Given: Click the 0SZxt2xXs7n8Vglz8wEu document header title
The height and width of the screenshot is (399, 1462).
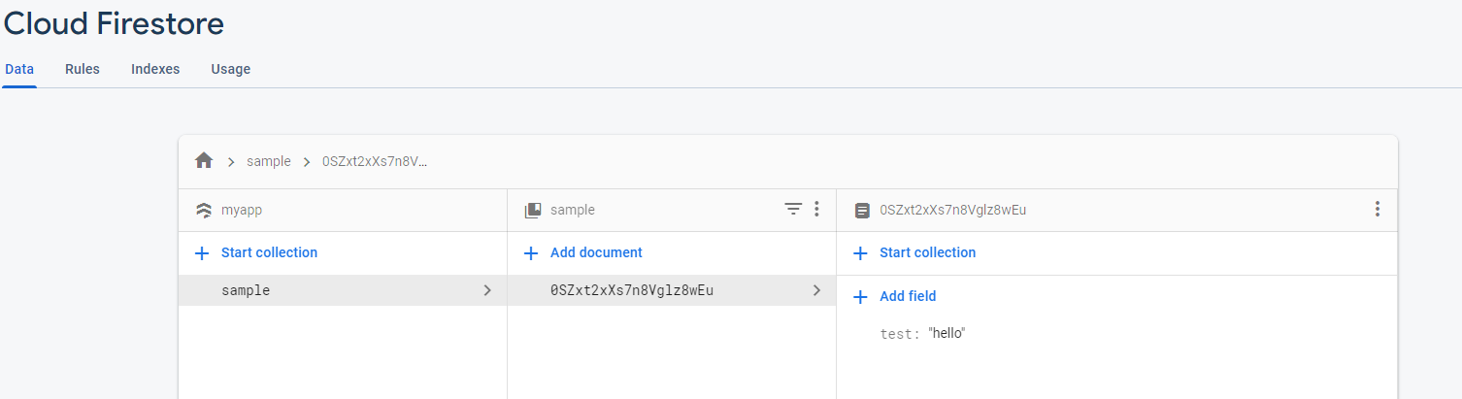Looking at the screenshot, I should coord(953,210).
